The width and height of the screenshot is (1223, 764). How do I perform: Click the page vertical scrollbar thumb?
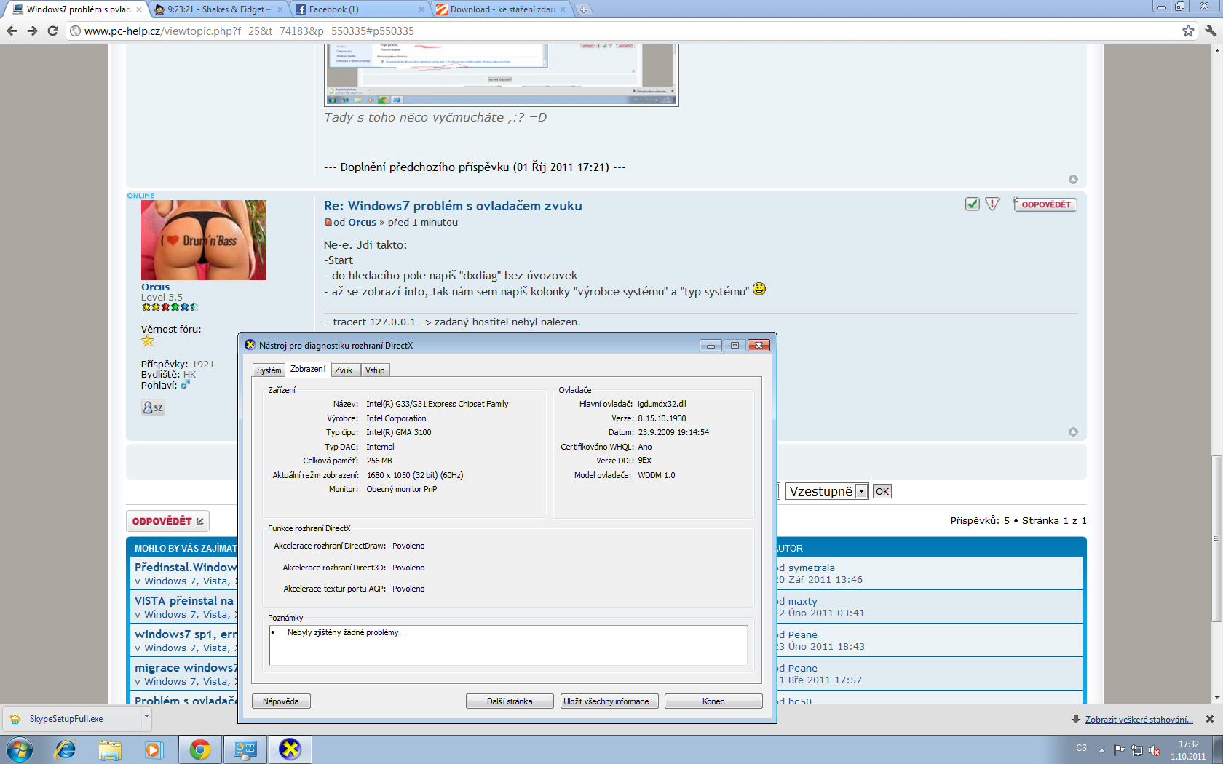coord(1216,538)
